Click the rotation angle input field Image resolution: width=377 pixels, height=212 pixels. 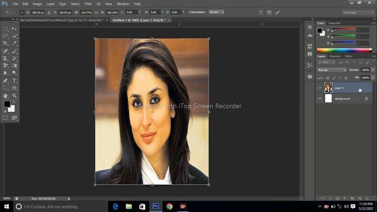tap(131, 12)
